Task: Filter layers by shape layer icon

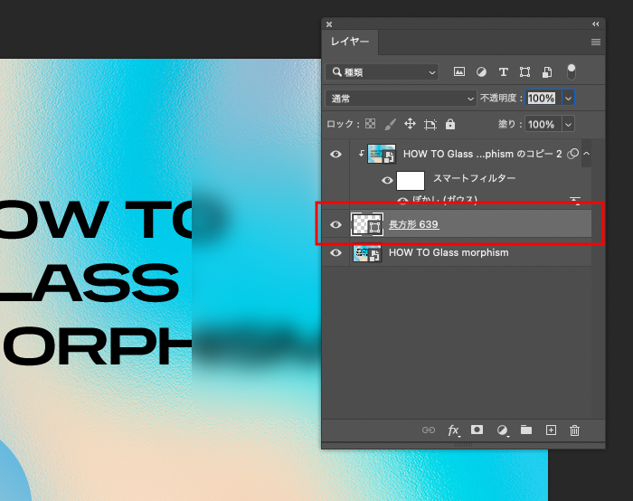Action: [x=524, y=72]
